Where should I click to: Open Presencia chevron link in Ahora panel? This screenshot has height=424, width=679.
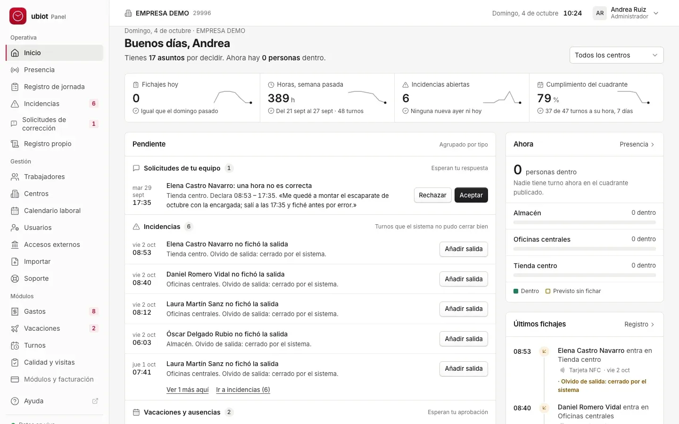coord(637,145)
